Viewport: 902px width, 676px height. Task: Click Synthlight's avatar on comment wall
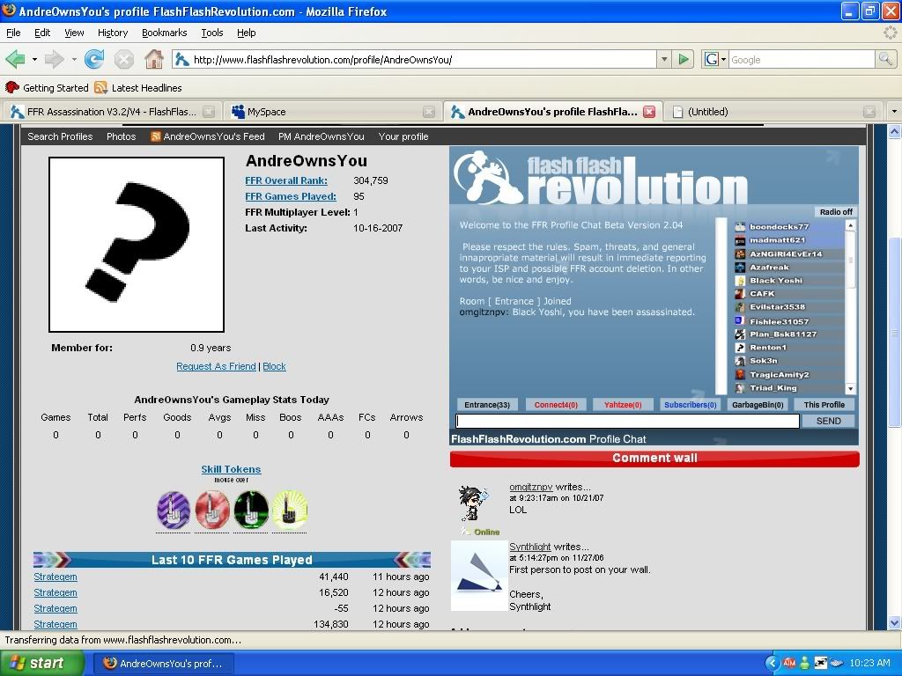[479, 576]
